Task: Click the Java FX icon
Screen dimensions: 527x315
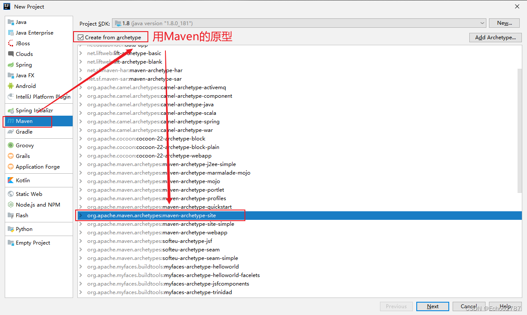Action: point(11,76)
